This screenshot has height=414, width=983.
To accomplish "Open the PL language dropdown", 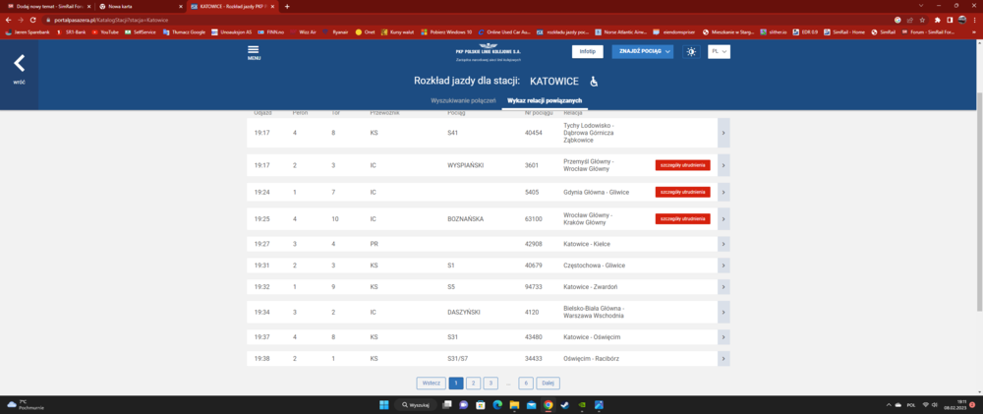I will (x=719, y=51).
